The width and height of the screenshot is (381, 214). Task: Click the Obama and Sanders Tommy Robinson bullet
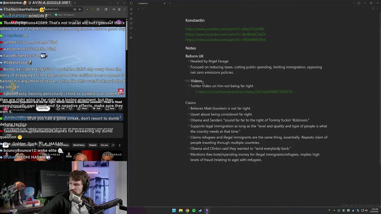click(250, 120)
